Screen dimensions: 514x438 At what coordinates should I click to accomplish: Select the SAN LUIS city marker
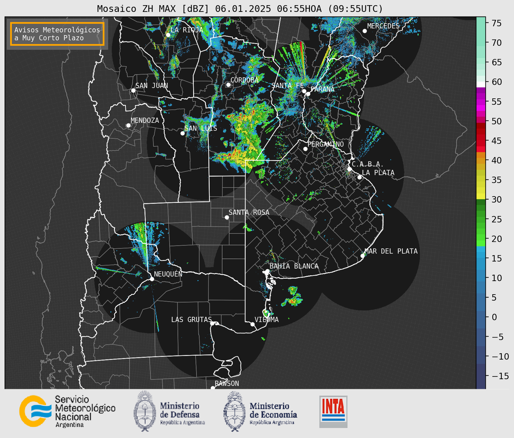pyautogui.click(x=183, y=133)
